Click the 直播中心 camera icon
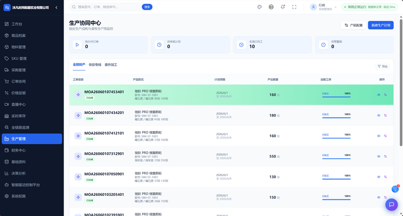Image resolution: width=403 pixels, height=216 pixels. (7, 104)
